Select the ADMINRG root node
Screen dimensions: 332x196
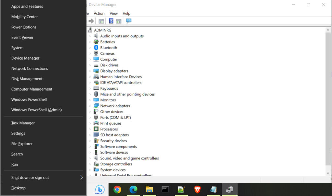coord(103,30)
